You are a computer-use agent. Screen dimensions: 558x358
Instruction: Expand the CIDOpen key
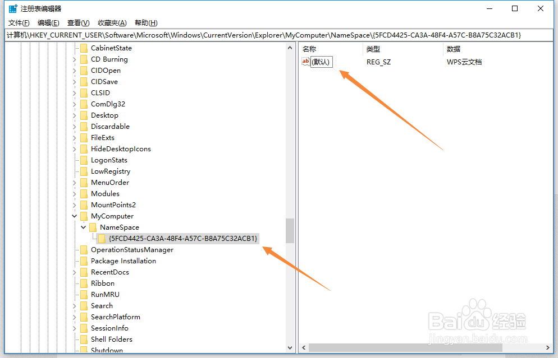[74, 71]
